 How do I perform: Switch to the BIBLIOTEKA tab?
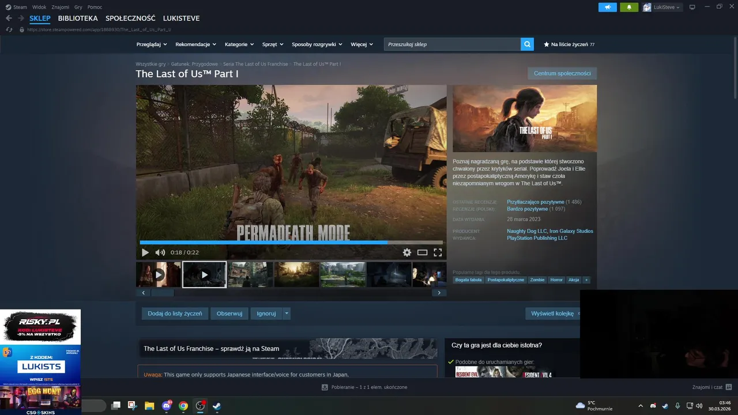coord(78,18)
